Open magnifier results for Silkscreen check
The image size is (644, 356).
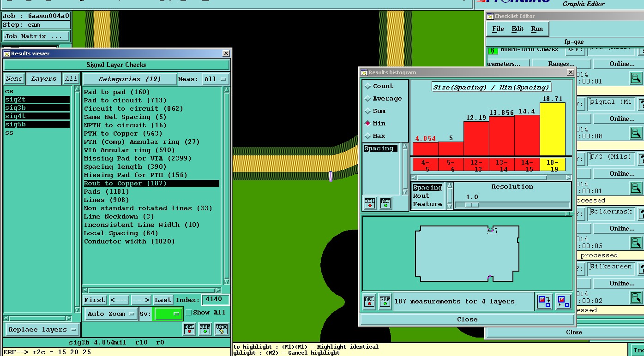pos(636,297)
